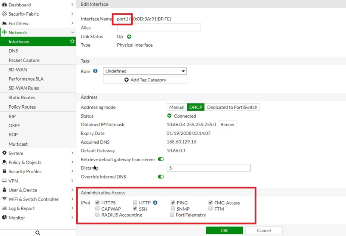Click the Security Fabric sidebar icon
This screenshot has height=236, width=346.
point(4,14)
